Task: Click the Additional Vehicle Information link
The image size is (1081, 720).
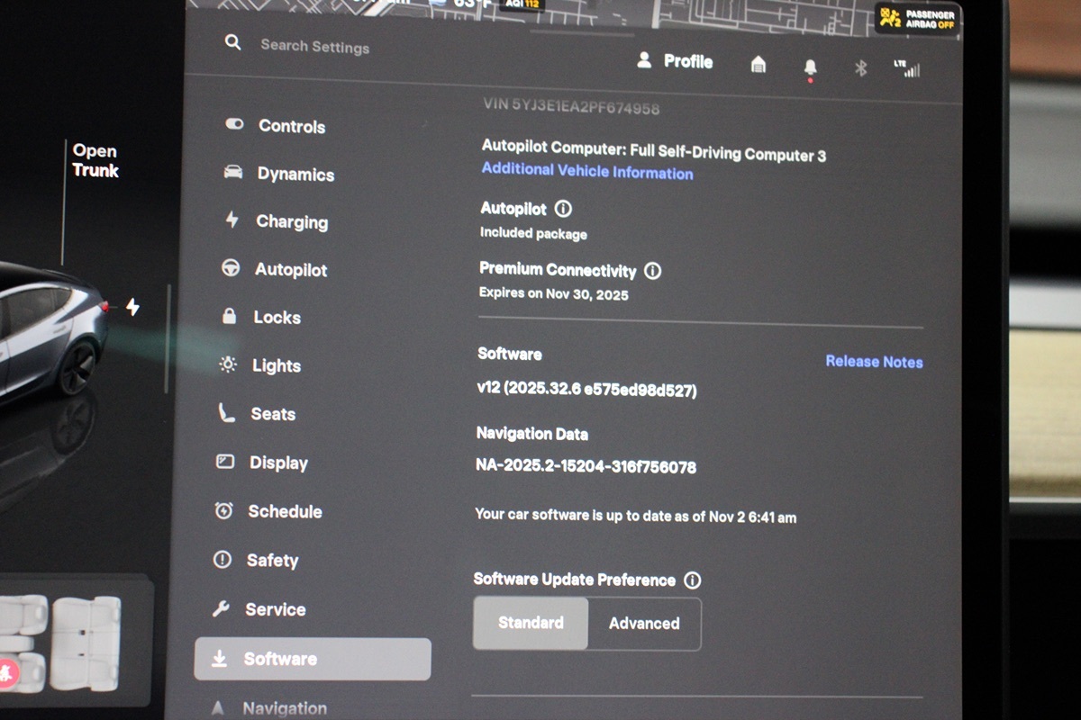Action: (x=587, y=172)
